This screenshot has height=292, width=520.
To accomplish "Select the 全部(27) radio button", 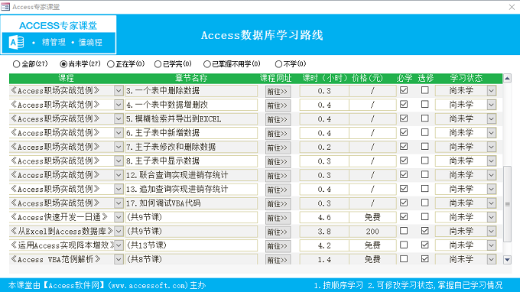I will click(16, 64).
